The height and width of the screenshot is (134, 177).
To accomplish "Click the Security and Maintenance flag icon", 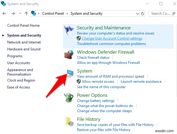I will click(69, 30).
